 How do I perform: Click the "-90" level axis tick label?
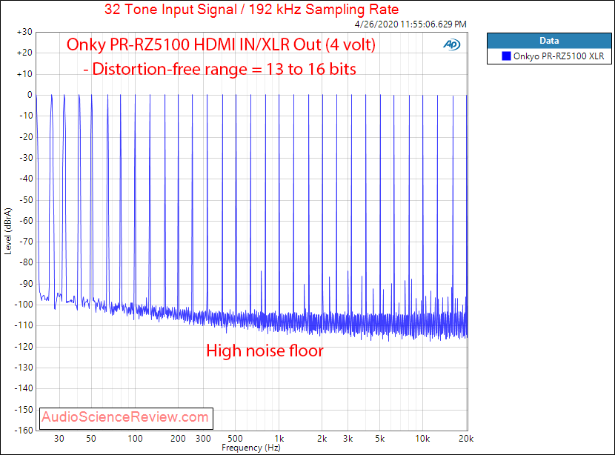point(26,284)
